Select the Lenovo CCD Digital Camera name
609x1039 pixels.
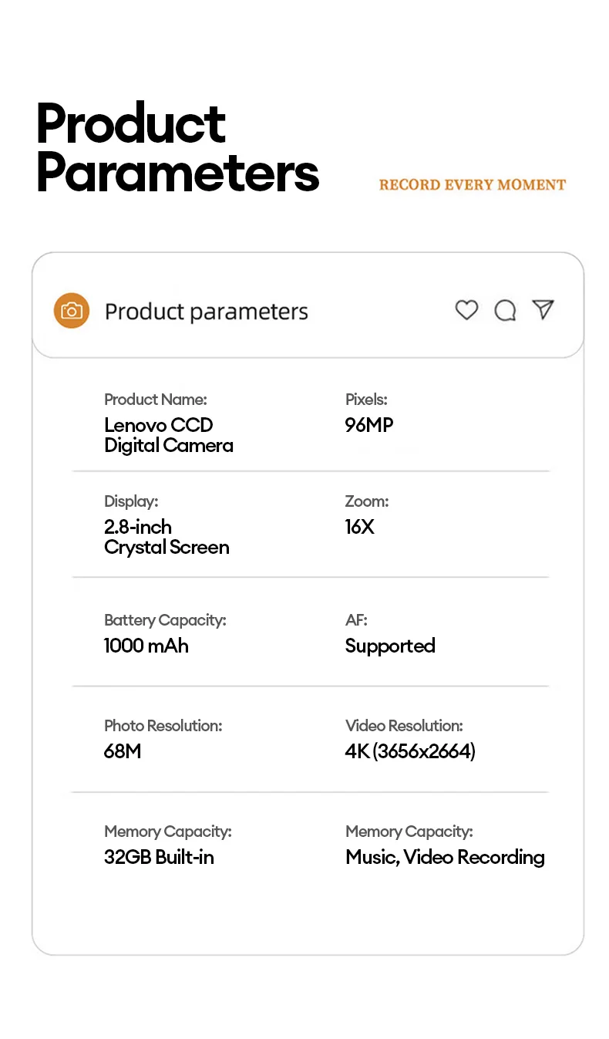pos(168,435)
